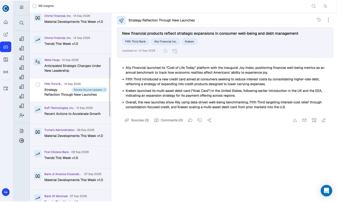The height and width of the screenshot is (202, 337).
Task: Click the refresh icon beside Updated on date
Action: point(165,51)
